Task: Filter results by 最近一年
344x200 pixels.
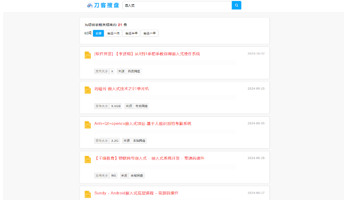Action: [149, 33]
